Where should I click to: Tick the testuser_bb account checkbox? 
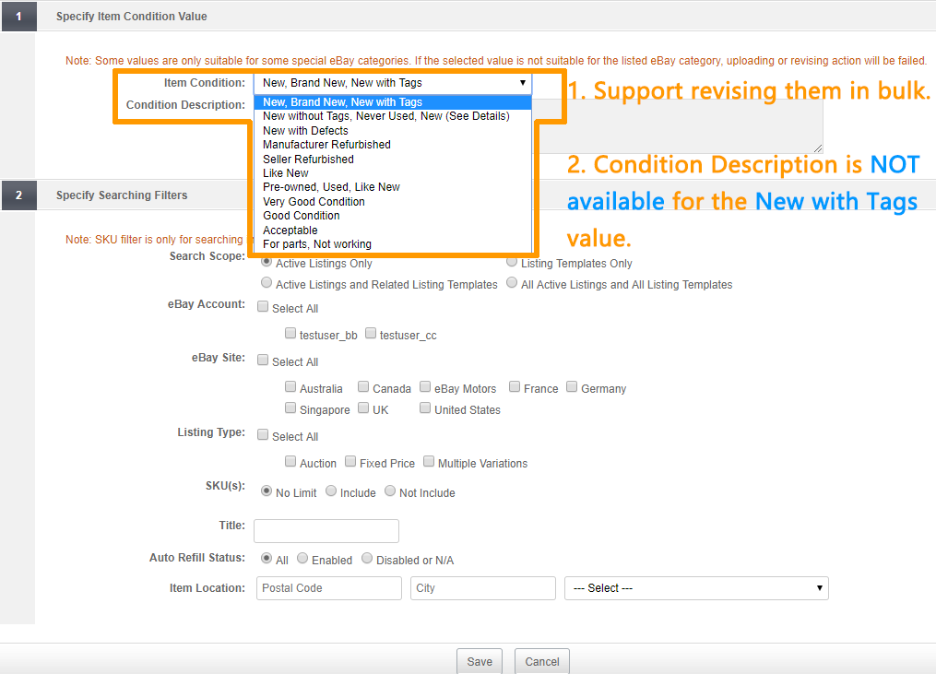tap(290, 333)
